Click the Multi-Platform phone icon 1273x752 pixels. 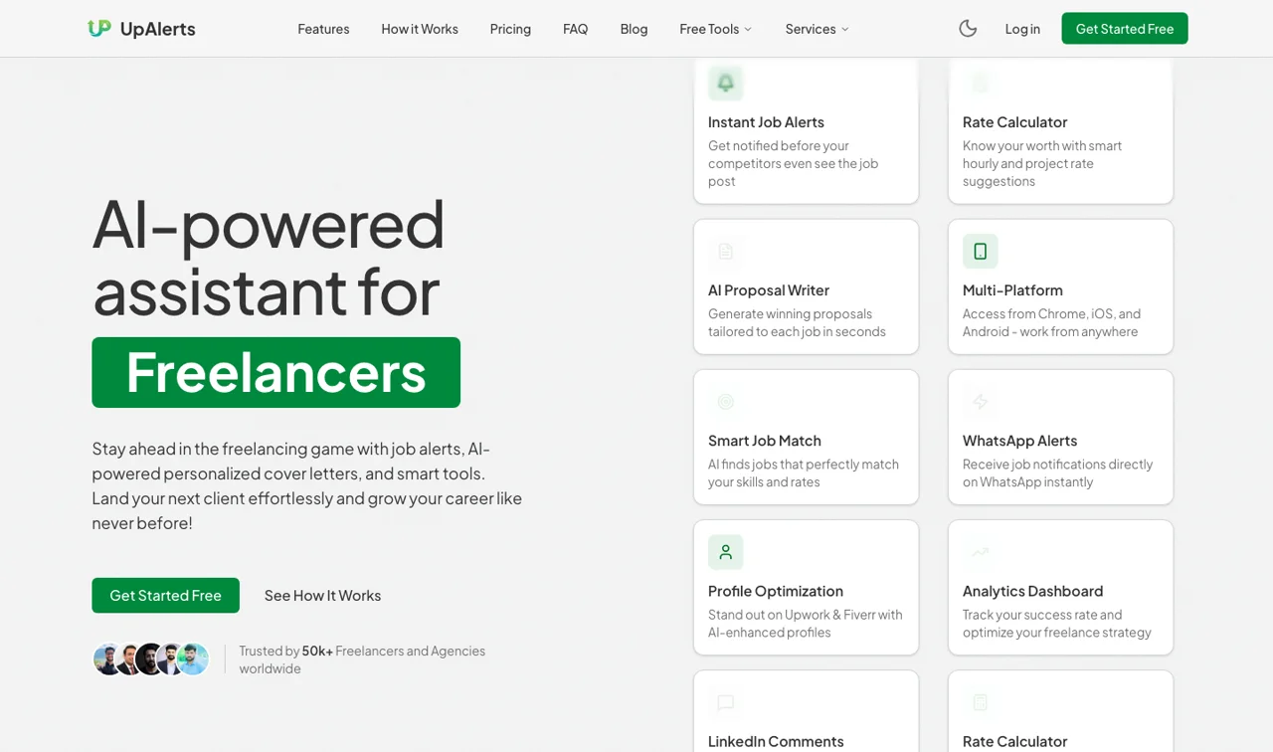click(x=981, y=252)
